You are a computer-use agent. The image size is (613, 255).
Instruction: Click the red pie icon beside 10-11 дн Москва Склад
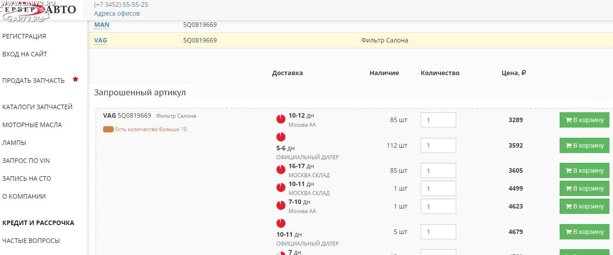[x=281, y=187]
